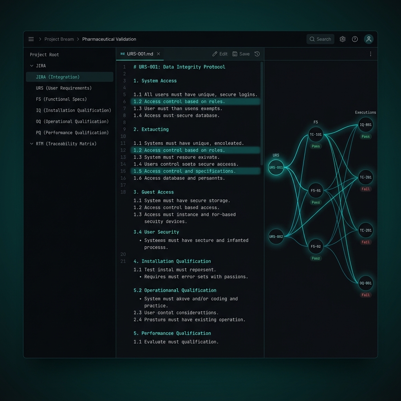Open the graph panel's three-dot menu
The height and width of the screenshot is (401, 401).
tap(370, 54)
